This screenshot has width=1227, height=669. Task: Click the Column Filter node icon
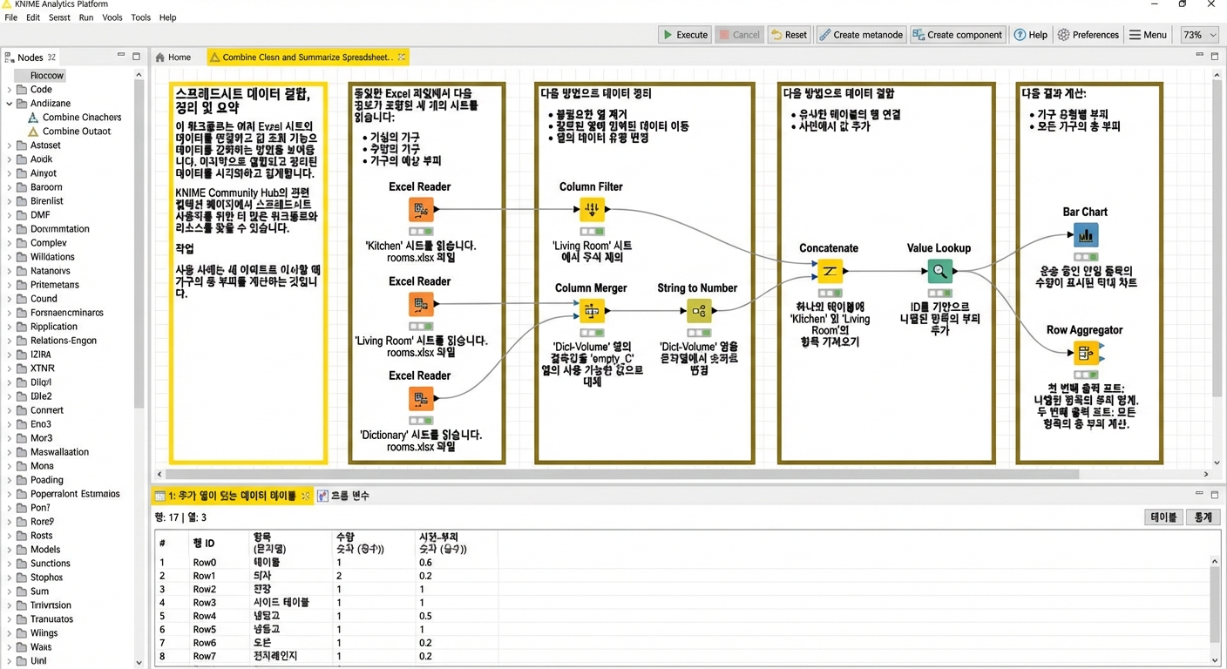(592, 209)
